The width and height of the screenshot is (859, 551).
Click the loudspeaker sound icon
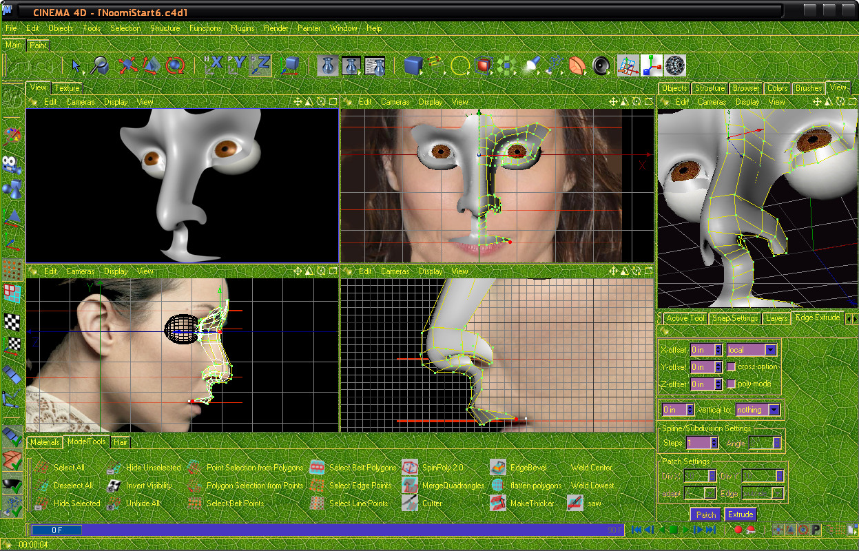601,65
